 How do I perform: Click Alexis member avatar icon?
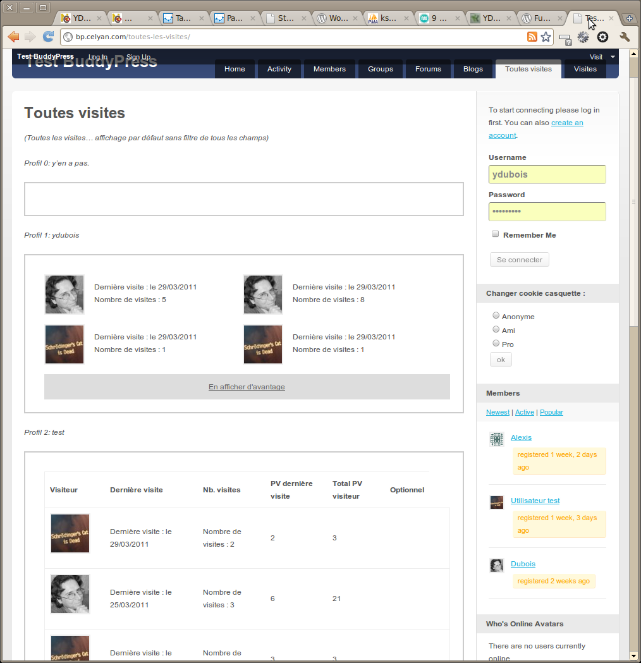(497, 439)
